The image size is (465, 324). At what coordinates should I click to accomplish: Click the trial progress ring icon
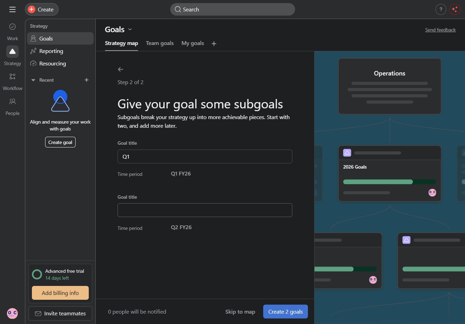37,274
